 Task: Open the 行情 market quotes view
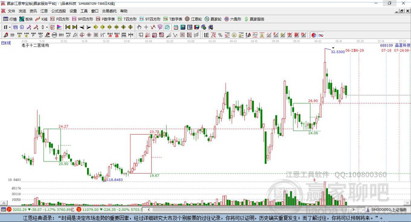10,19
